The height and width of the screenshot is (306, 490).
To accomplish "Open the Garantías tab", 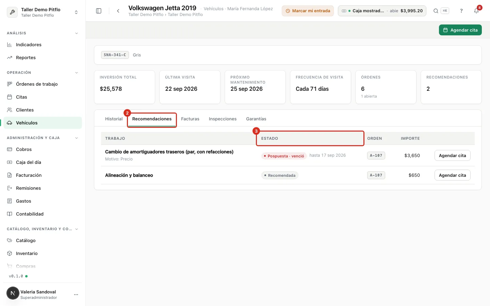I will click(x=256, y=119).
